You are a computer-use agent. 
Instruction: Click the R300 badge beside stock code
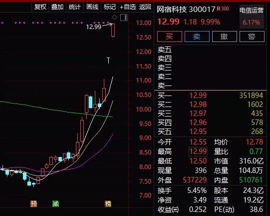(x=223, y=8)
